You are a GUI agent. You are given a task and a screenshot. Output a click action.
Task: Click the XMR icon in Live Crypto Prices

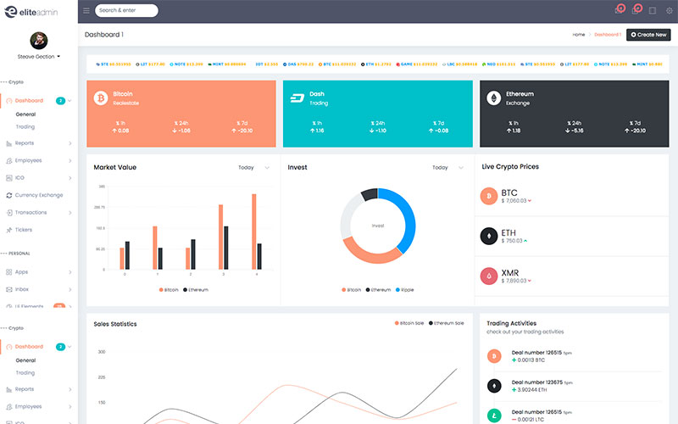coord(489,276)
